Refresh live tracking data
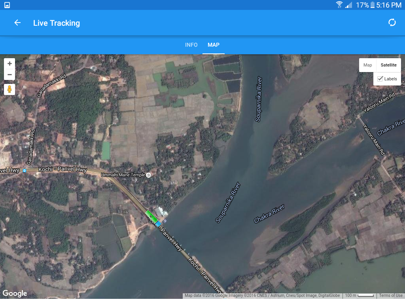The image size is (405, 304). pos(392,23)
